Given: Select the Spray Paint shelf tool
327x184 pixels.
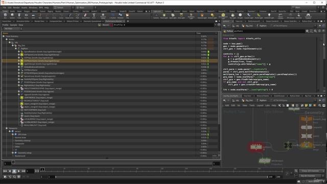Looking at the screenshot, I should 85,16.
